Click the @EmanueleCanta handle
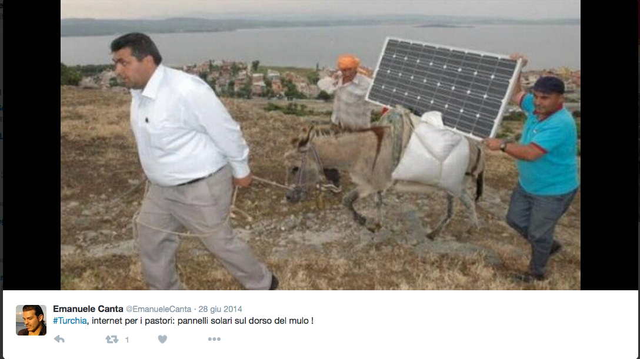 [x=158, y=309]
